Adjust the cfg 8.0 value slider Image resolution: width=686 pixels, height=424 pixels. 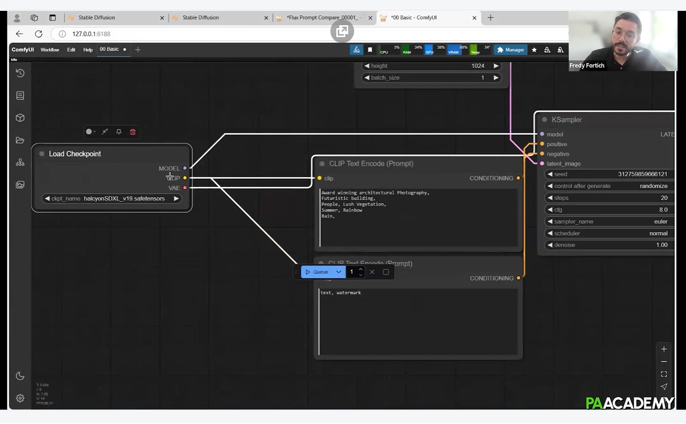(609, 210)
